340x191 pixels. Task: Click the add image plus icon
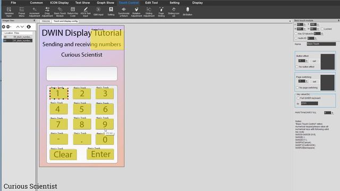pos(4,27)
